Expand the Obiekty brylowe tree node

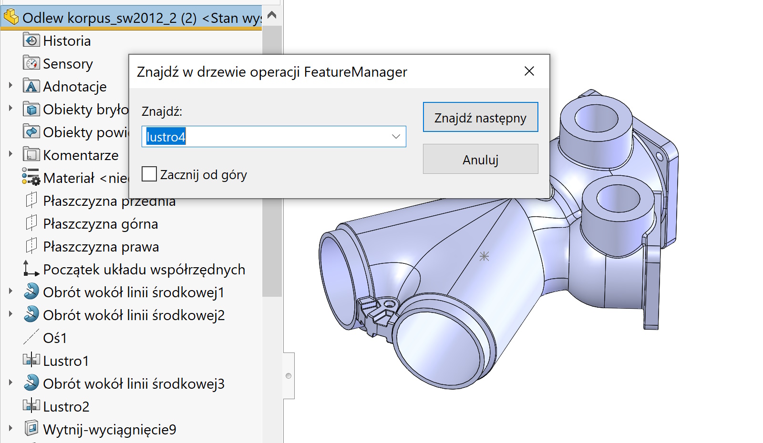(10, 107)
